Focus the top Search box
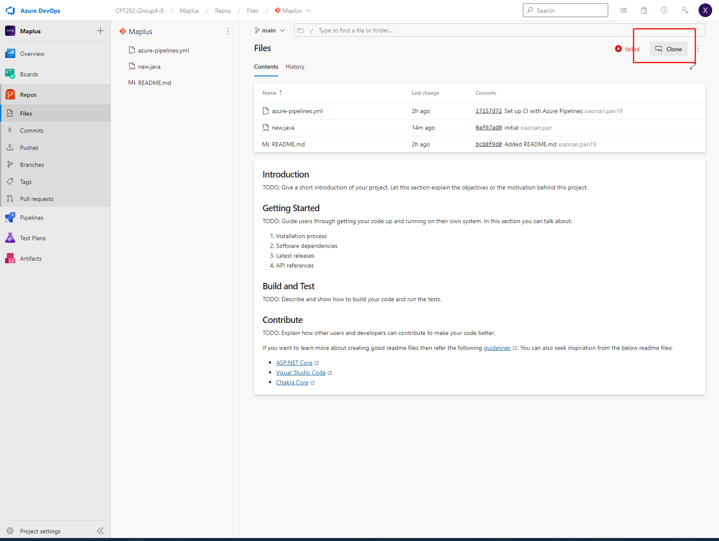Image resolution: width=719 pixels, height=541 pixels. click(565, 10)
